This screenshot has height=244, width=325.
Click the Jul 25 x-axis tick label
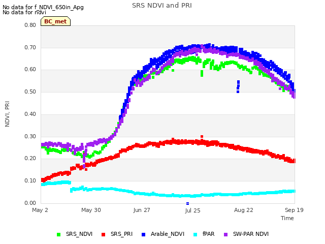click(192, 210)
